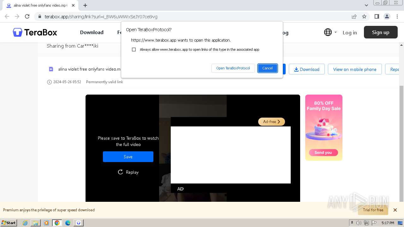Check Always allow terabox.app checkbox
Image resolution: width=404 pixels, height=227 pixels.
click(134, 49)
